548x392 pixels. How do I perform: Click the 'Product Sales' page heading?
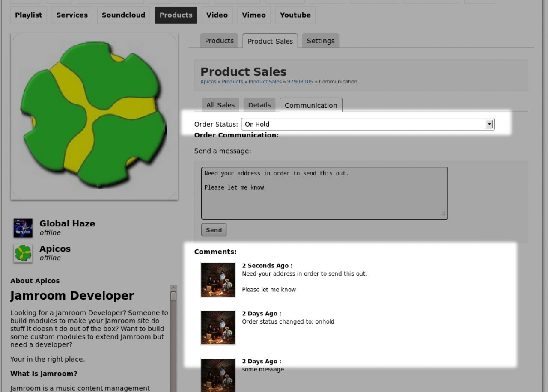click(244, 71)
